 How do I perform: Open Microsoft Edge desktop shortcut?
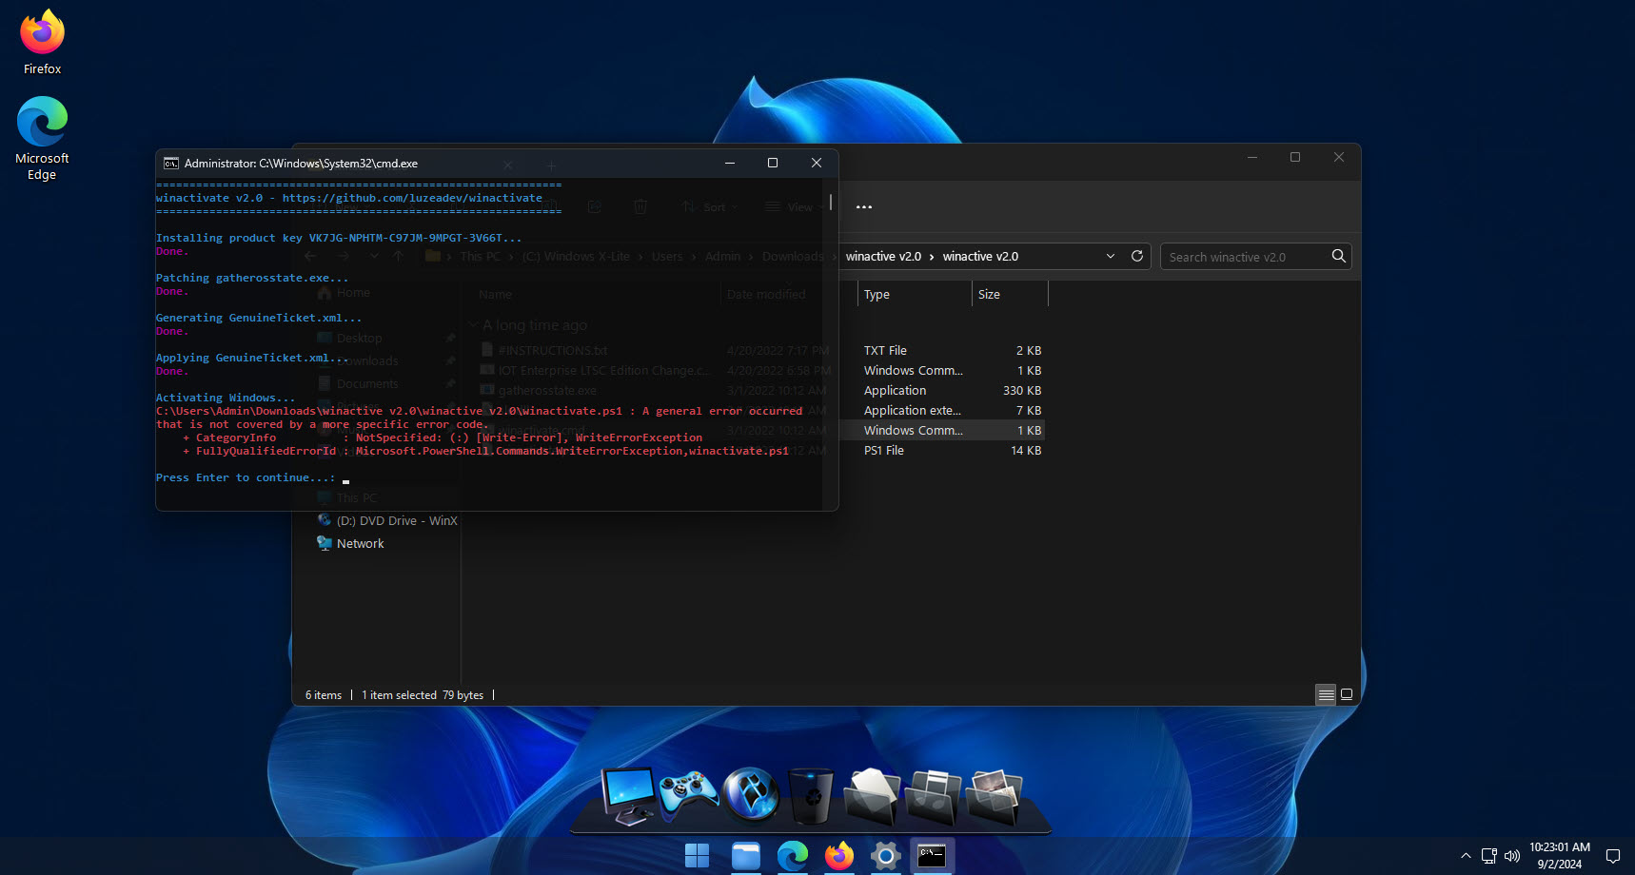coord(42,138)
